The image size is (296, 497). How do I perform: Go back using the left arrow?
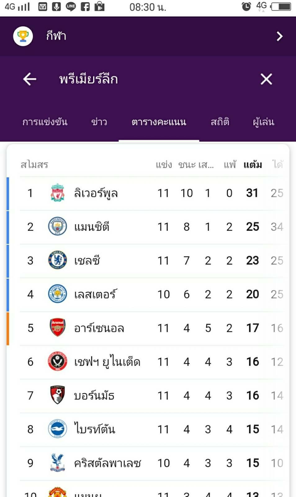(30, 79)
